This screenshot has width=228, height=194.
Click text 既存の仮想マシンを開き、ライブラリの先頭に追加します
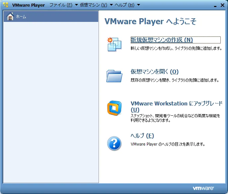(x=175, y=80)
